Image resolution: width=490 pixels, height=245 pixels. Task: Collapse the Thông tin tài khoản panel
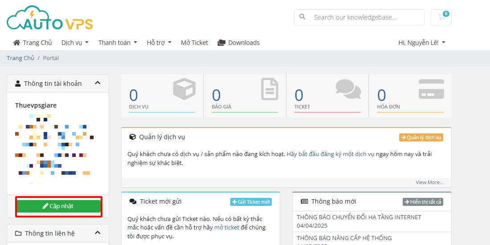98,83
